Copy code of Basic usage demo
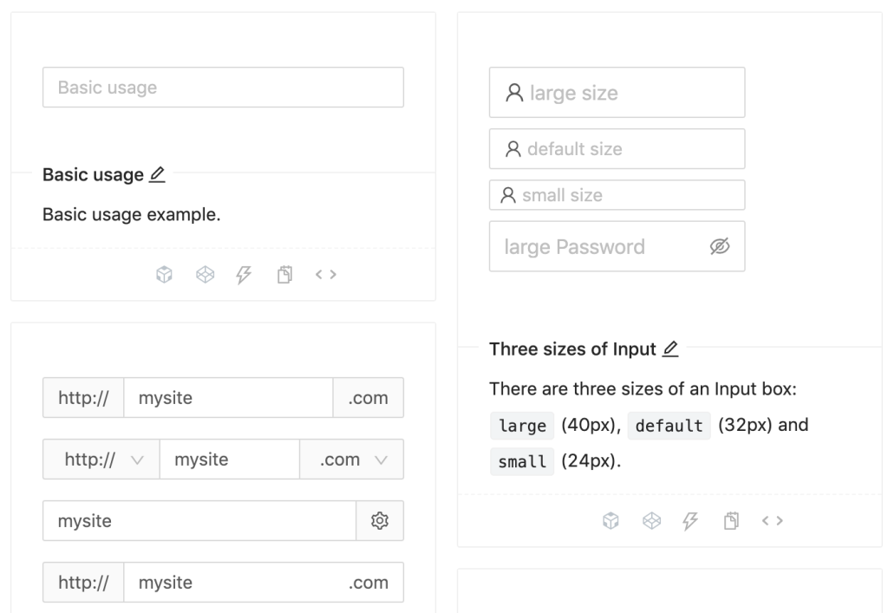The width and height of the screenshot is (888, 613). pyautogui.click(x=284, y=275)
